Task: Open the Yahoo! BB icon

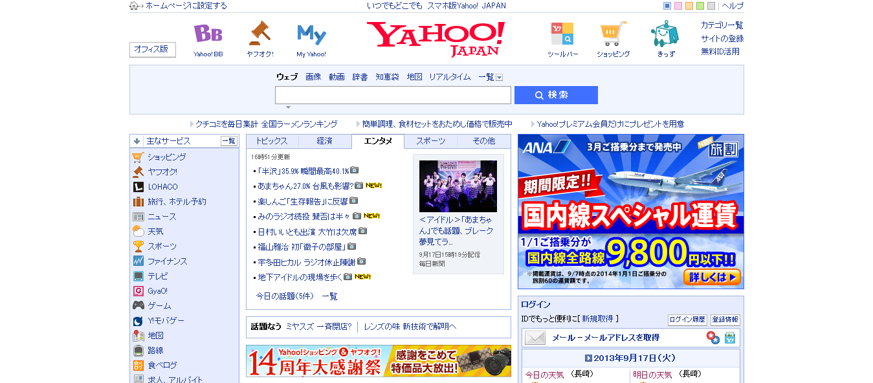Action: click(208, 33)
